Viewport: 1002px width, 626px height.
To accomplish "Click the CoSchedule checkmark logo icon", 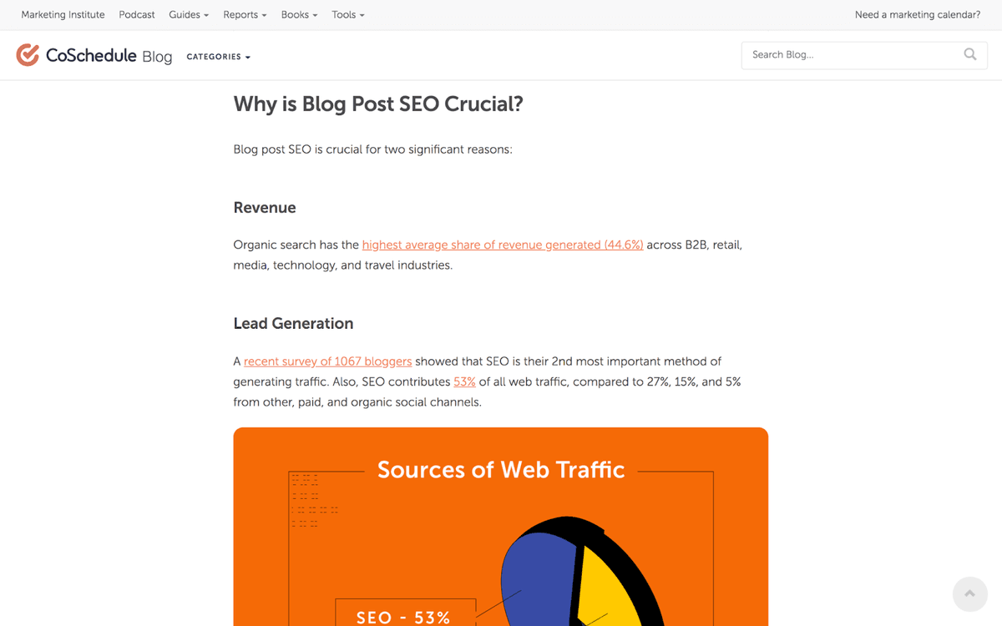I will [x=28, y=54].
